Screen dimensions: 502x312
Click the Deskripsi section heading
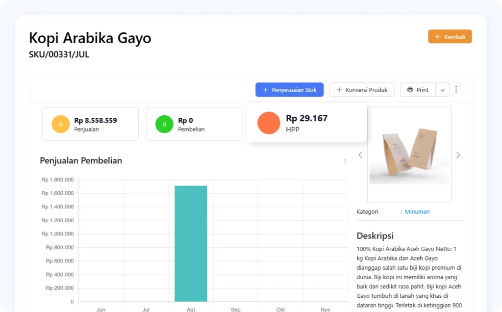pyautogui.click(x=375, y=235)
